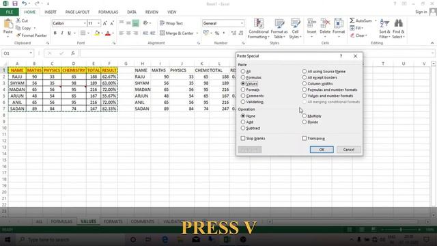Select the Comments paste option
Screen dimensions: 437x246
point(243,96)
